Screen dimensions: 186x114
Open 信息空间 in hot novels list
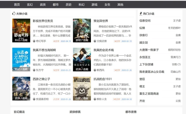(x=145, y=21)
